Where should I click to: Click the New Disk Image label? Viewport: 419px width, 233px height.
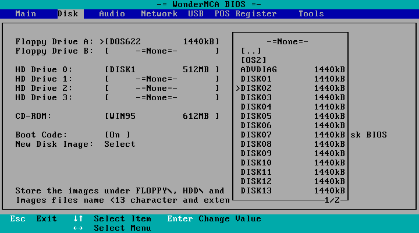click(x=54, y=144)
